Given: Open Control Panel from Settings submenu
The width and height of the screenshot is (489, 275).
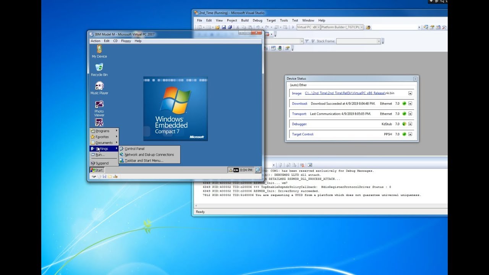Looking at the screenshot, I should (149, 149).
